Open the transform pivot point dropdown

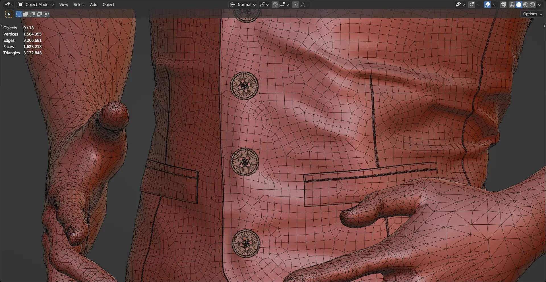pyautogui.click(x=264, y=5)
